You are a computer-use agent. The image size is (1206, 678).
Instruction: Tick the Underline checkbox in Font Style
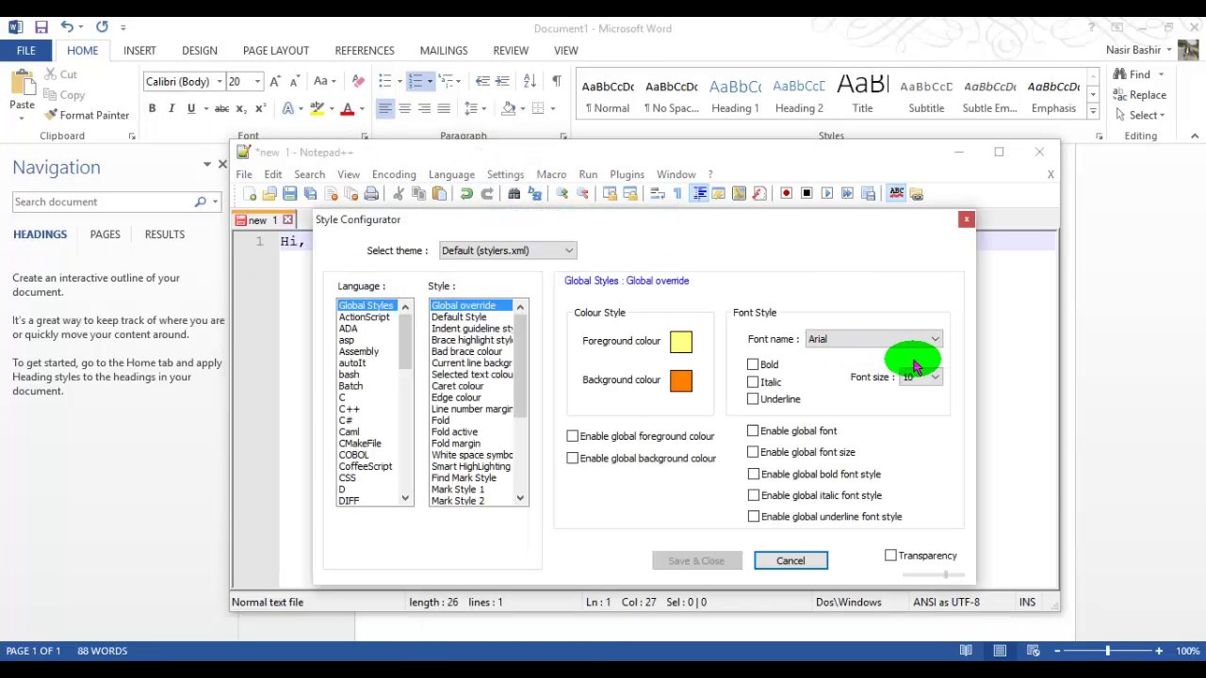pyautogui.click(x=753, y=399)
